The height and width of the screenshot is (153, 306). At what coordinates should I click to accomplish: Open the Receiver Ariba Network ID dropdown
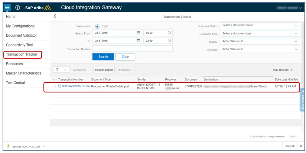pyautogui.click(x=260, y=49)
